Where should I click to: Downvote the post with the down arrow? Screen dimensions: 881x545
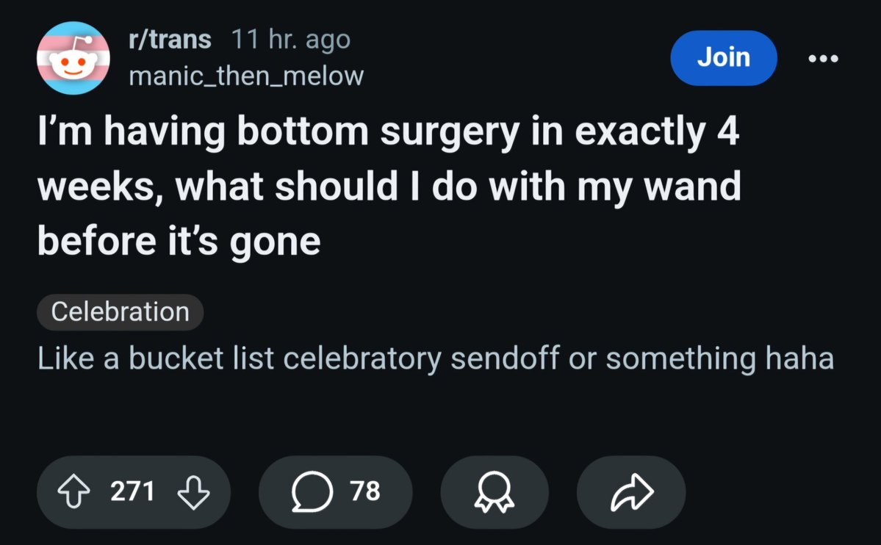point(193,491)
